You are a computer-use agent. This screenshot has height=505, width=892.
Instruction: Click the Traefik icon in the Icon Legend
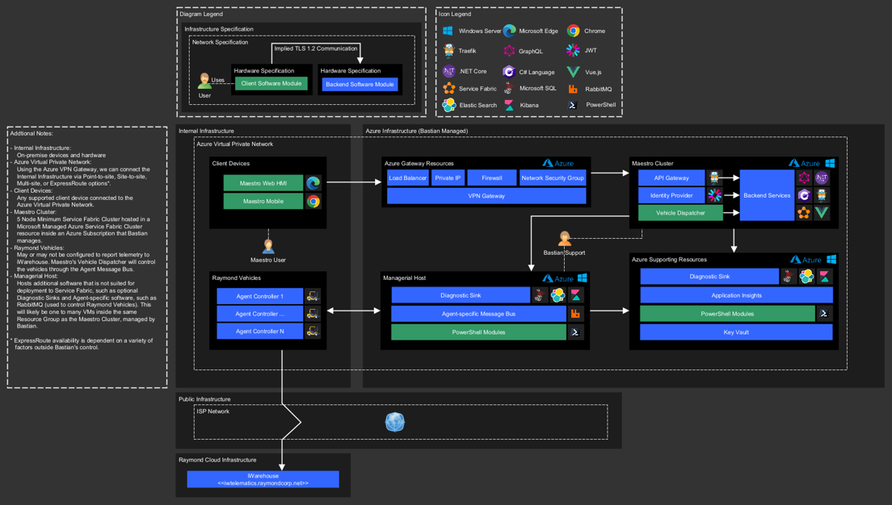pyautogui.click(x=448, y=51)
